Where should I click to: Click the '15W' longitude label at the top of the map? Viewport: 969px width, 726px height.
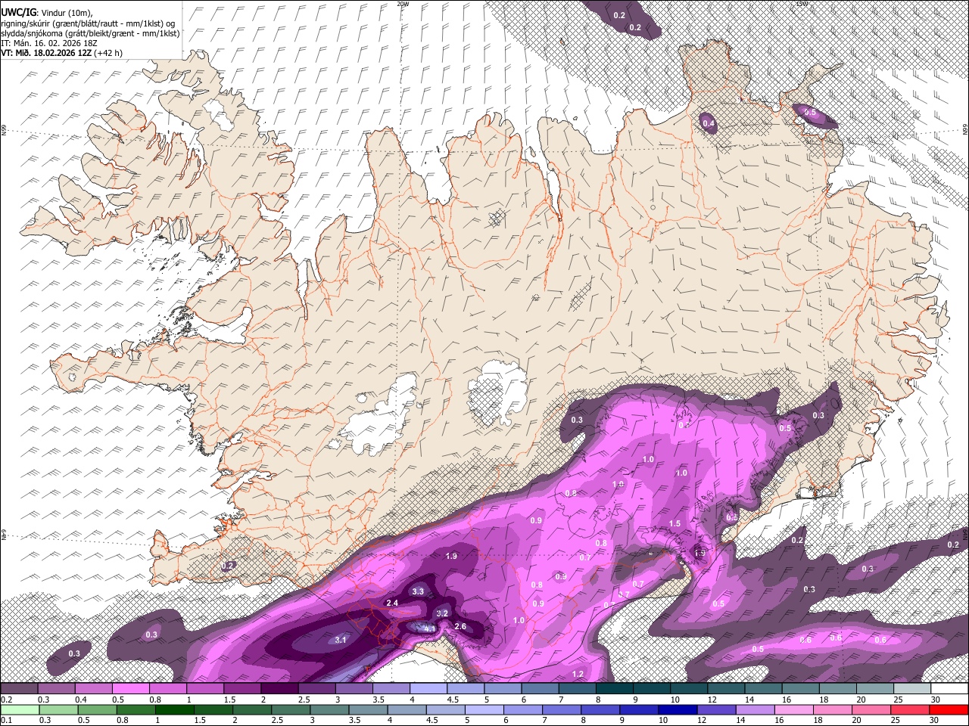pyautogui.click(x=802, y=4)
